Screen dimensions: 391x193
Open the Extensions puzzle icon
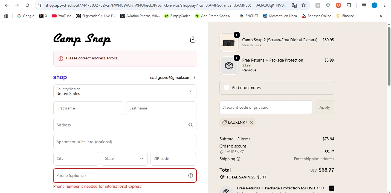pyautogui.click(x=349, y=5)
